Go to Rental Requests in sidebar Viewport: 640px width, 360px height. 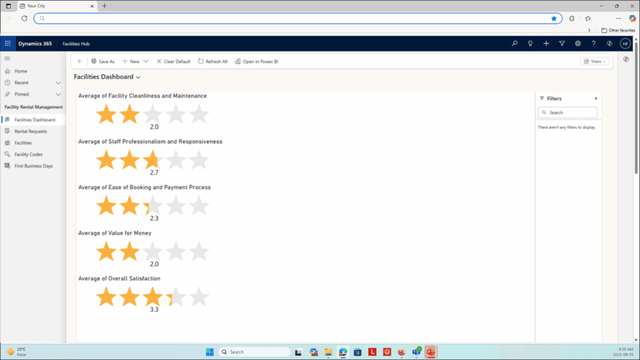[31, 131]
